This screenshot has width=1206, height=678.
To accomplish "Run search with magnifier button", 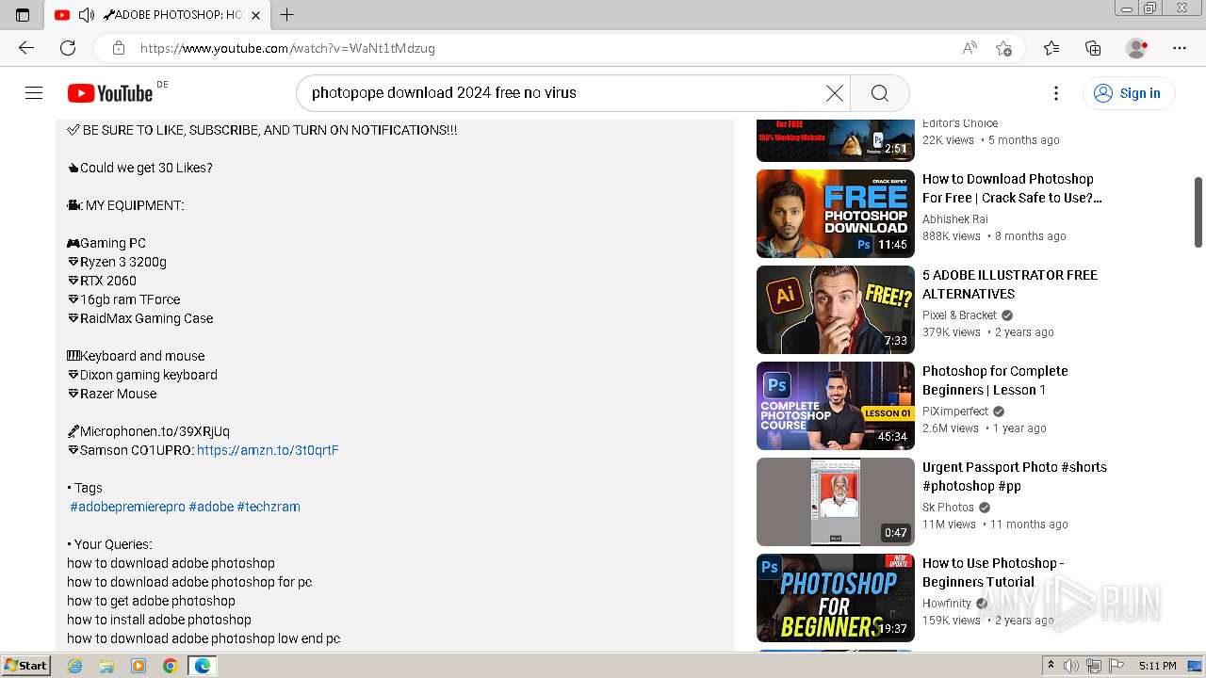I will pos(879,92).
